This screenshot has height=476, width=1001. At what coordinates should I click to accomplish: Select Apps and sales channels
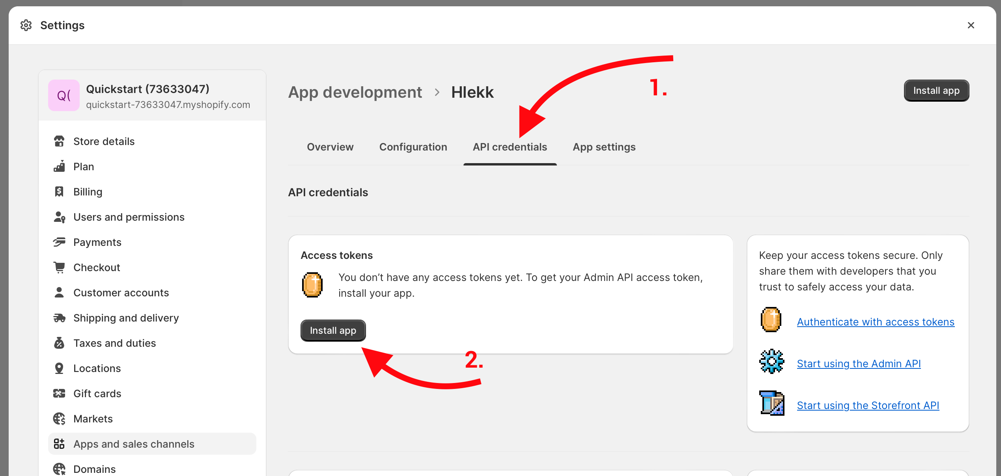tap(152, 444)
